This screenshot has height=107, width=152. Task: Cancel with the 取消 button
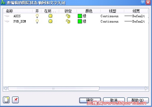[114, 100]
